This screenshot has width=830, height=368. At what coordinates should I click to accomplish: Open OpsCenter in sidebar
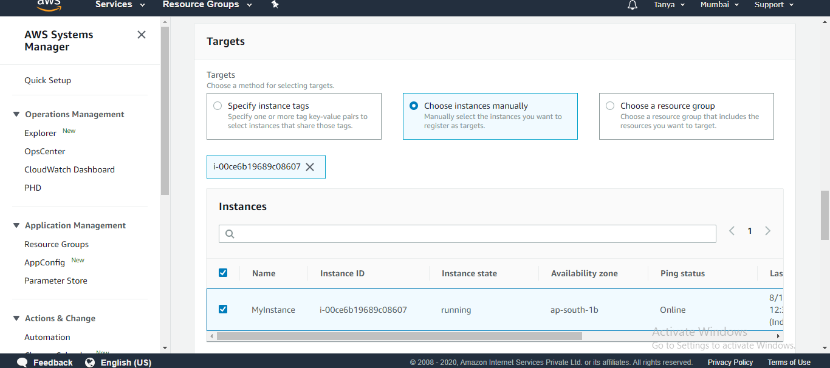[45, 151]
